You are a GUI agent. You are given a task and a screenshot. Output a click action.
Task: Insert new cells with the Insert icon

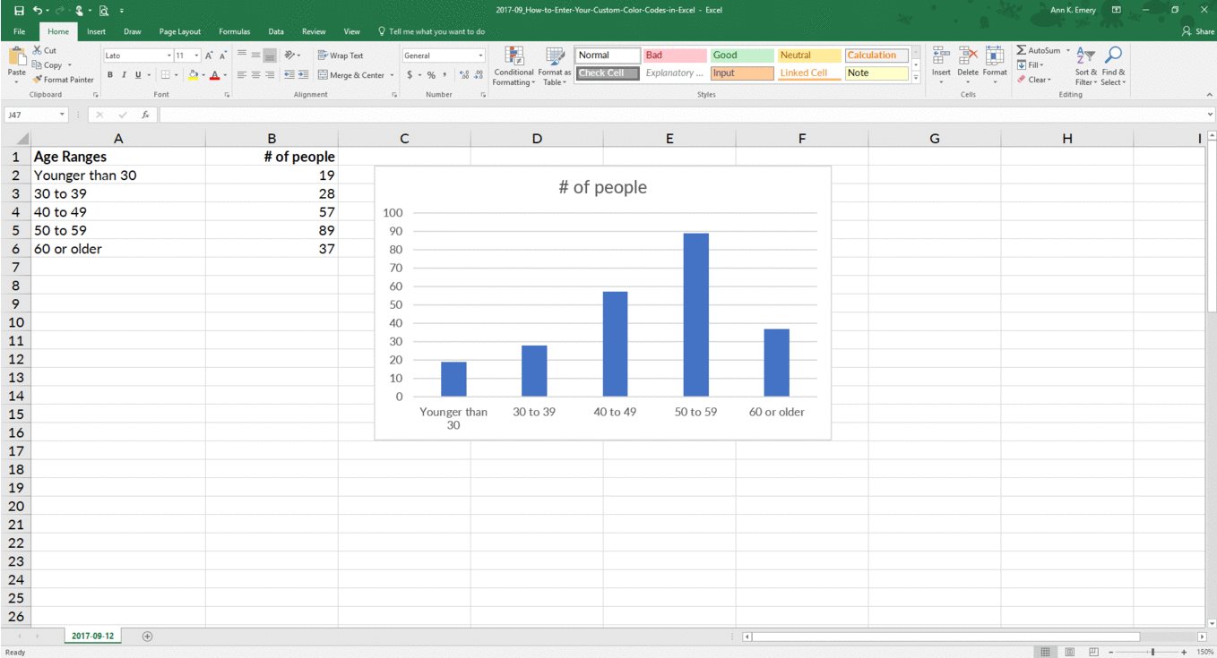(x=941, y=66)
